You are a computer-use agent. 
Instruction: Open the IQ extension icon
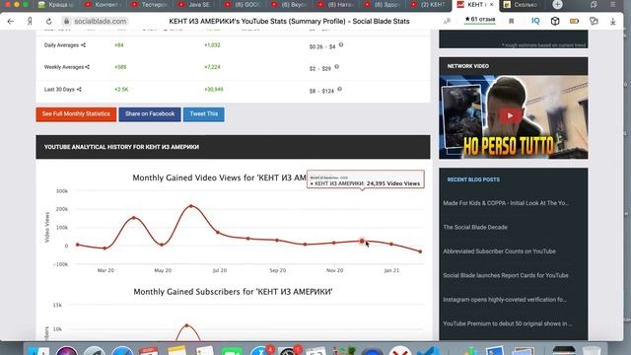click(x=535, y=21)
